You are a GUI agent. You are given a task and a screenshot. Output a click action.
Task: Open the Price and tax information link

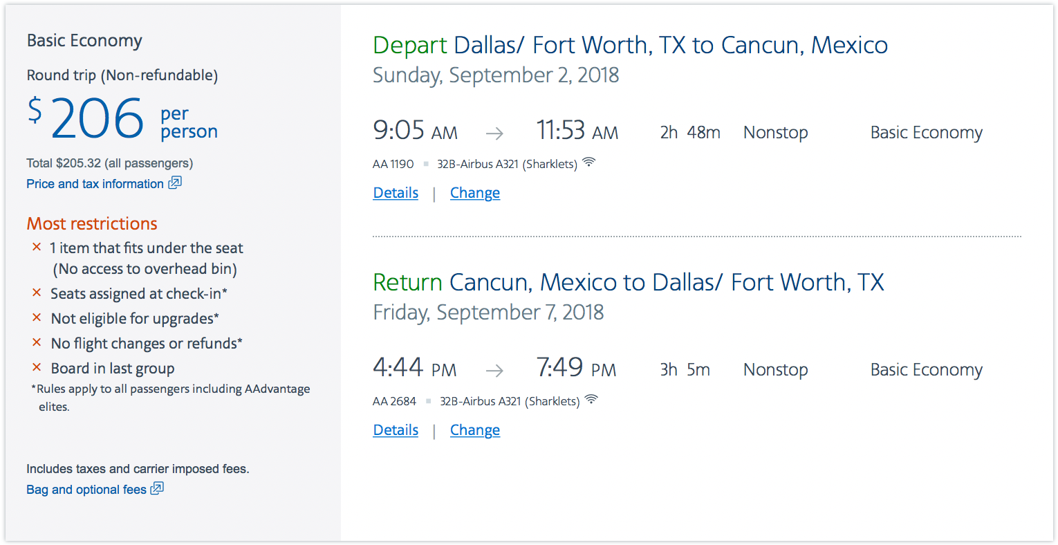[95, 184]
